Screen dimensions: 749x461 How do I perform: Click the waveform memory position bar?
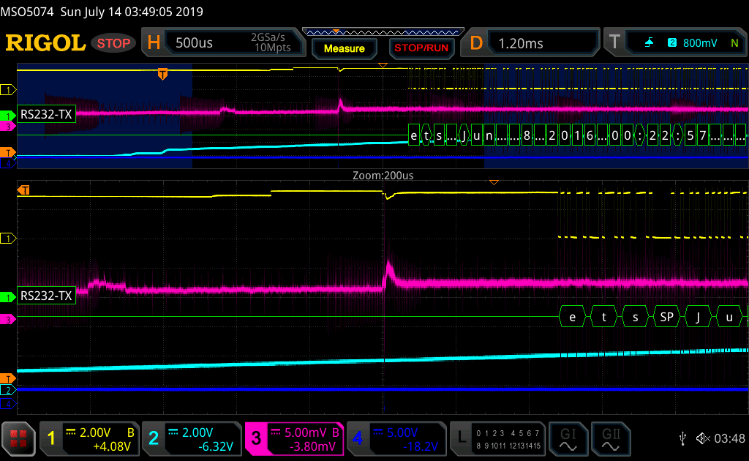(383, 31)
